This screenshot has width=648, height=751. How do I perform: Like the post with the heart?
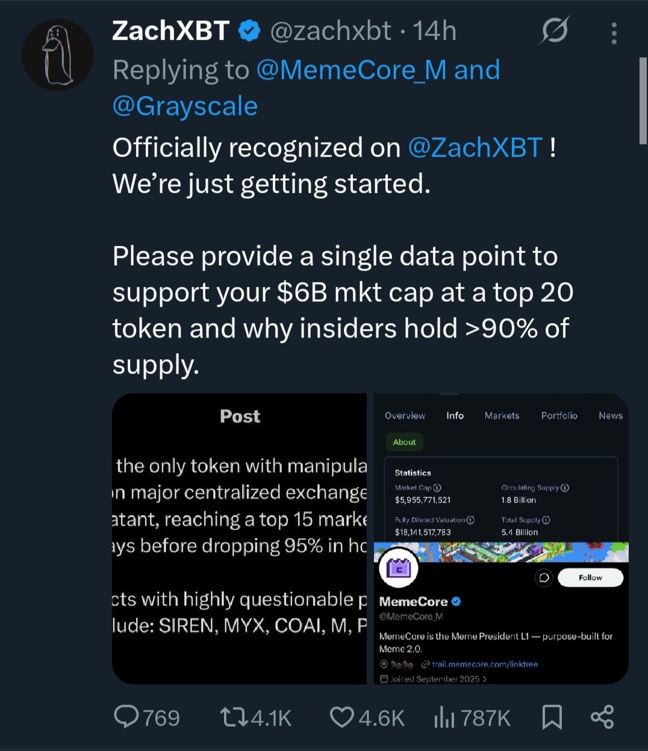point(342,717)
